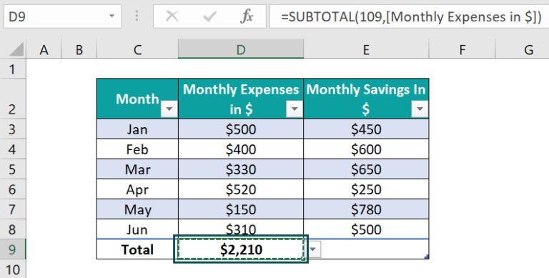
Task: Select the Jun cell
Action: click(137, 229)
